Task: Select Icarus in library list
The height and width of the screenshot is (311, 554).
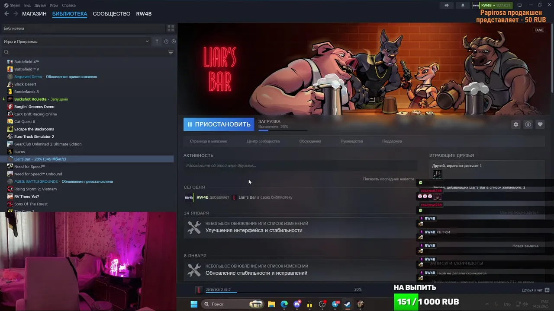Action: tap(19, 152)
